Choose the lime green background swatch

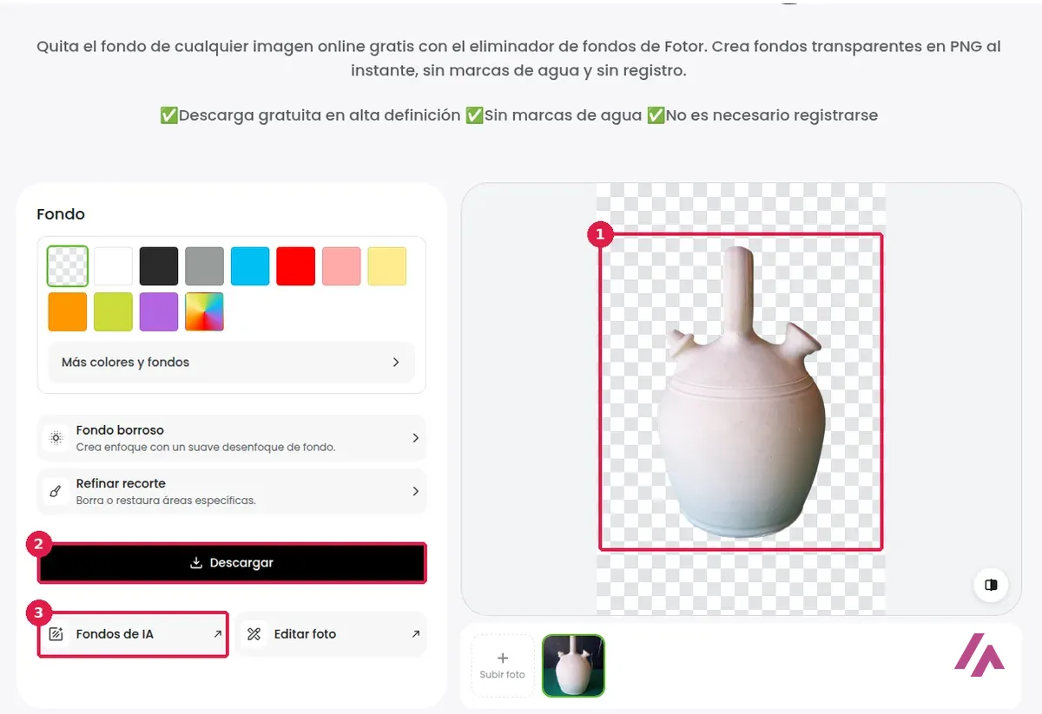point(113,311)
